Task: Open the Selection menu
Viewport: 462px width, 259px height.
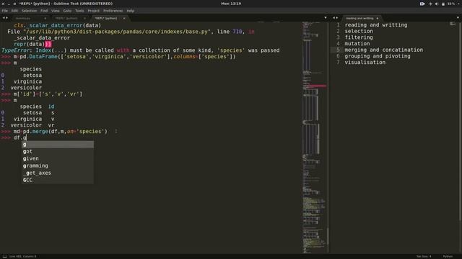Action: pyautogui.click(x=29, y=11)
